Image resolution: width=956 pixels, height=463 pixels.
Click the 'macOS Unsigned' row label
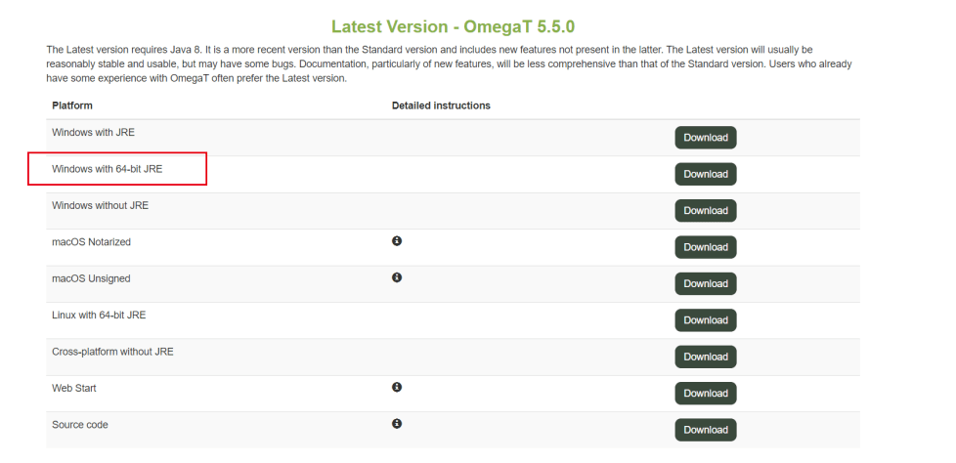pyautogui.click(x=91, y=278)
